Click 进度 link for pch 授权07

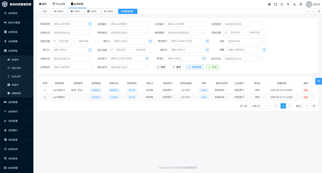pyautogui.click(x=306, y=97)
